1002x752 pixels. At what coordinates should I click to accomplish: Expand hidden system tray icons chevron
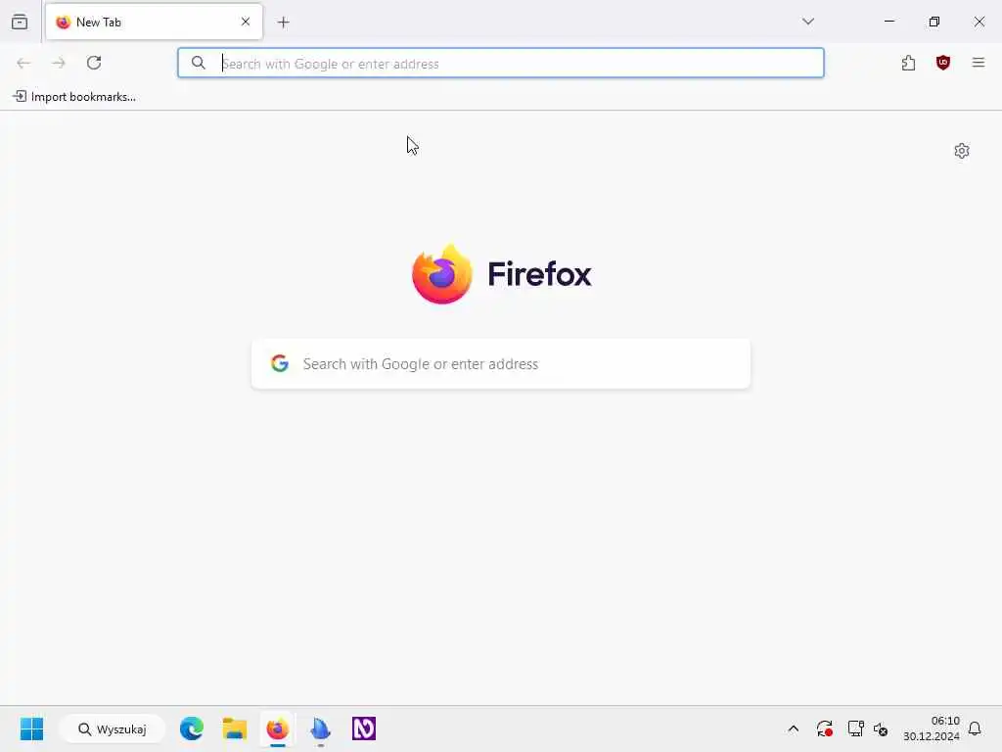(x=793, y=728)
